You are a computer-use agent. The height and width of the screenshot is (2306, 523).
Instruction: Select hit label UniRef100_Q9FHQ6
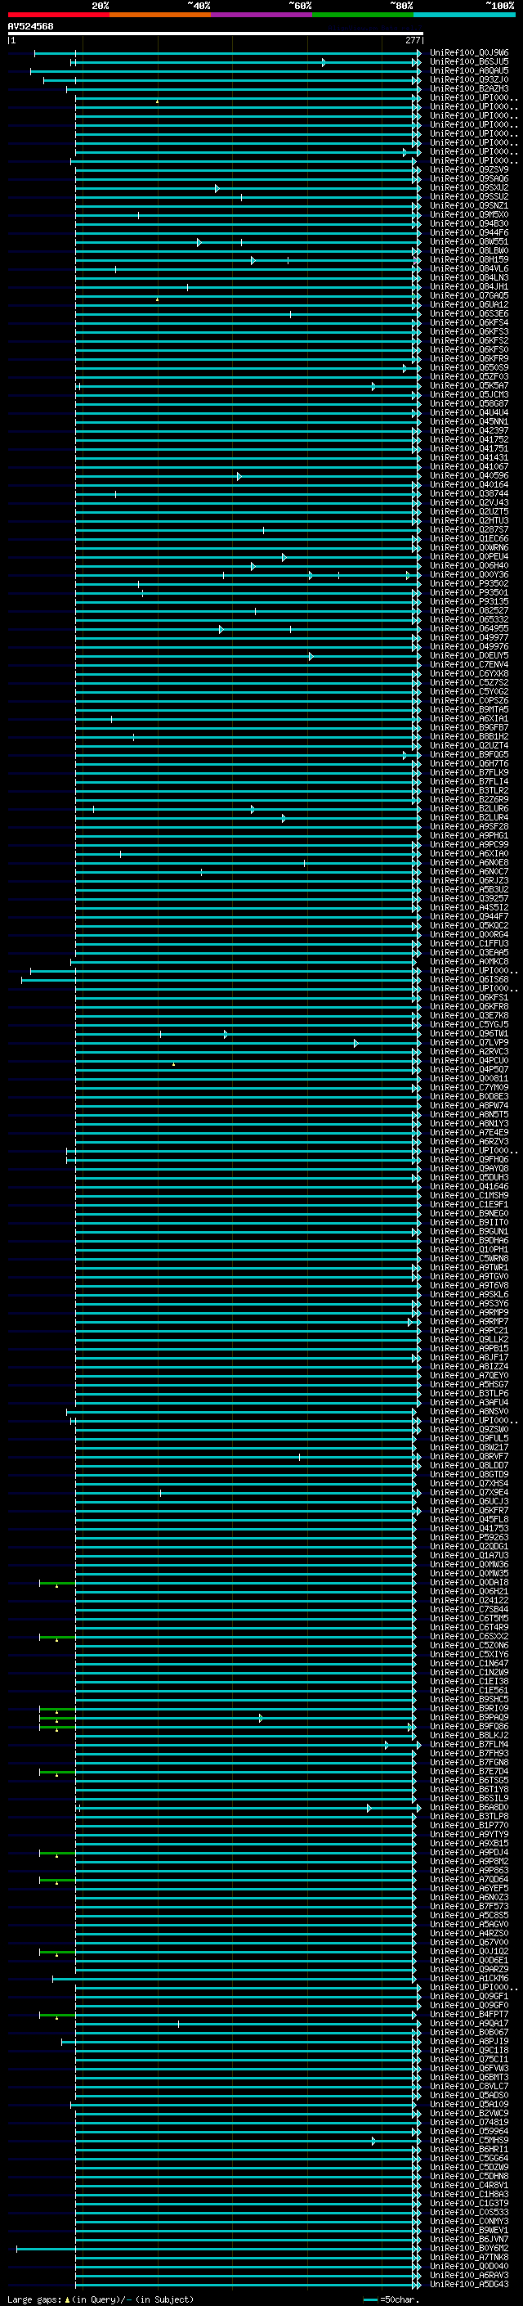tap(469, 1159)
